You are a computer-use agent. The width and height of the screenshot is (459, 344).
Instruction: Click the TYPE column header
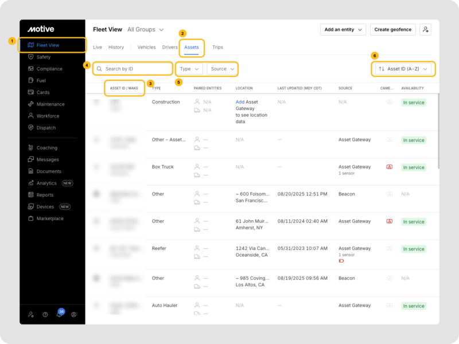156,88
